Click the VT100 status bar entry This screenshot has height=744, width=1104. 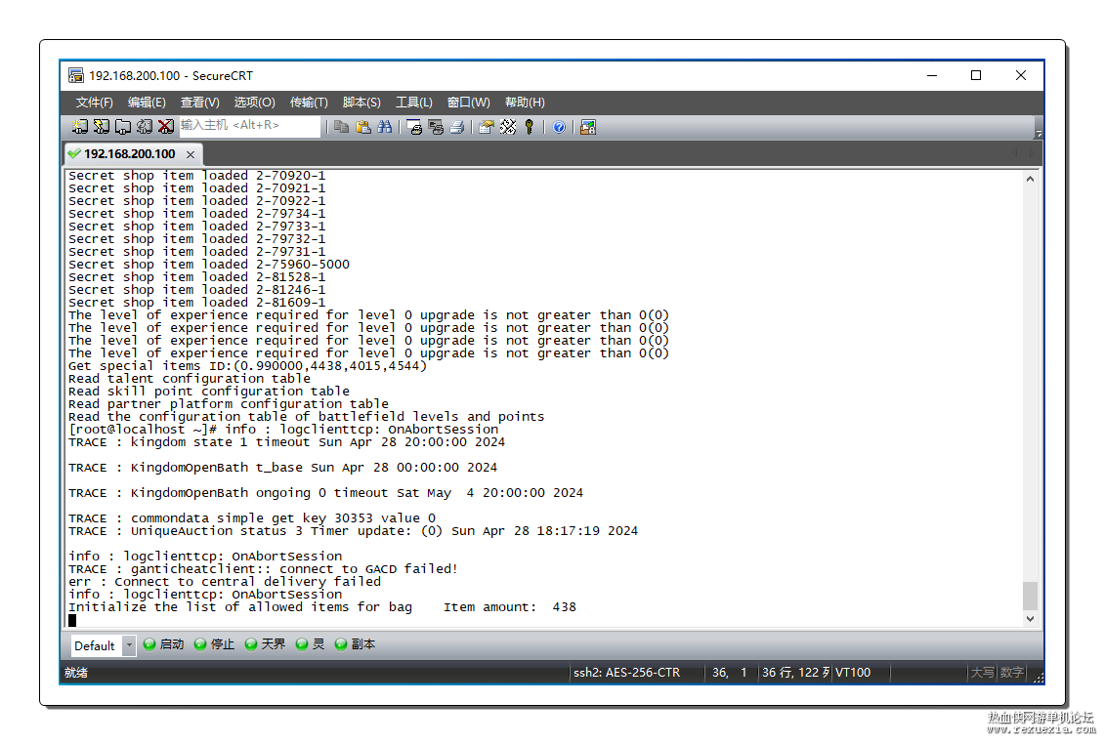tap(853, 672)
